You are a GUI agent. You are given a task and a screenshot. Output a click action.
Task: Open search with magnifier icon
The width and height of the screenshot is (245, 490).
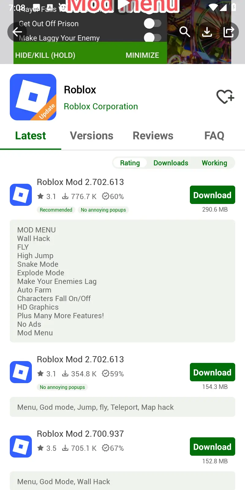185,32
